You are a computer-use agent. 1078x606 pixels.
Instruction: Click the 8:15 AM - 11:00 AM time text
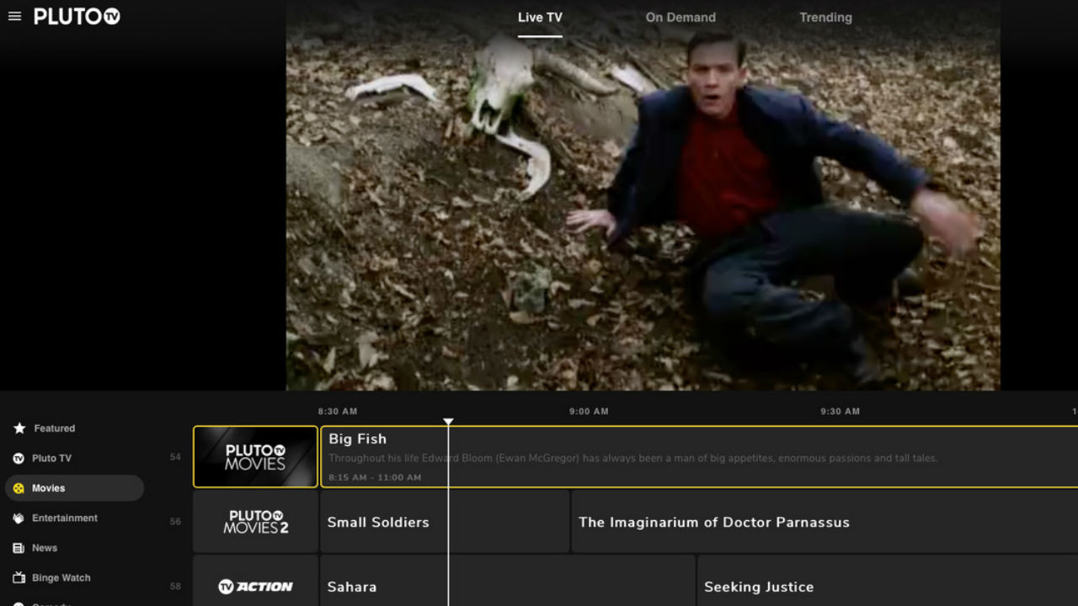point(375,477)
